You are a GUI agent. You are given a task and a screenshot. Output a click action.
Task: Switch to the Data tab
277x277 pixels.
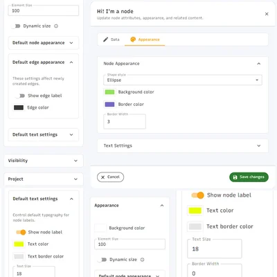pos(111,39)
